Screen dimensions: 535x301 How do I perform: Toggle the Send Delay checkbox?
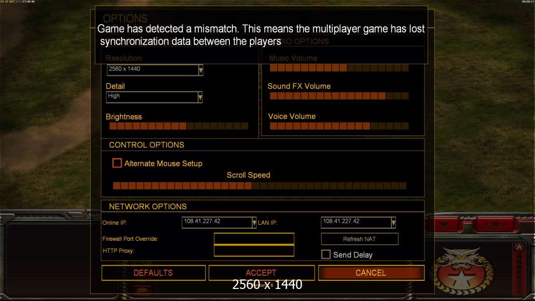(x=326, y=254)
